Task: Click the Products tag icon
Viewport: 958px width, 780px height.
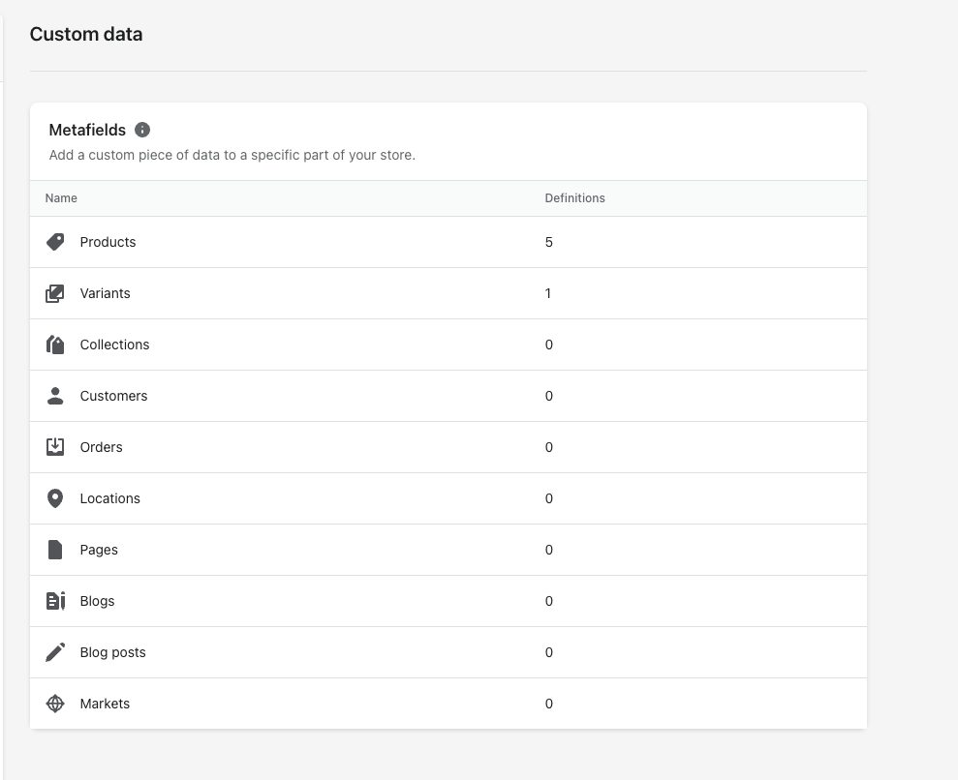Action: click(55, 242)
